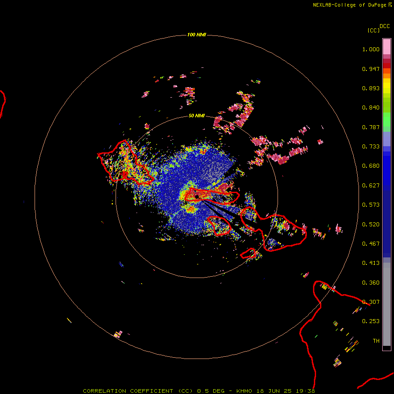The image size is (394, 394).
Task: Click the 0.520 scale value
Action: click(x=371, y=225)
